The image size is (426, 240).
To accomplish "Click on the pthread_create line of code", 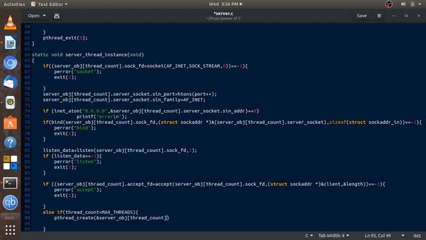I will [111, 218].
